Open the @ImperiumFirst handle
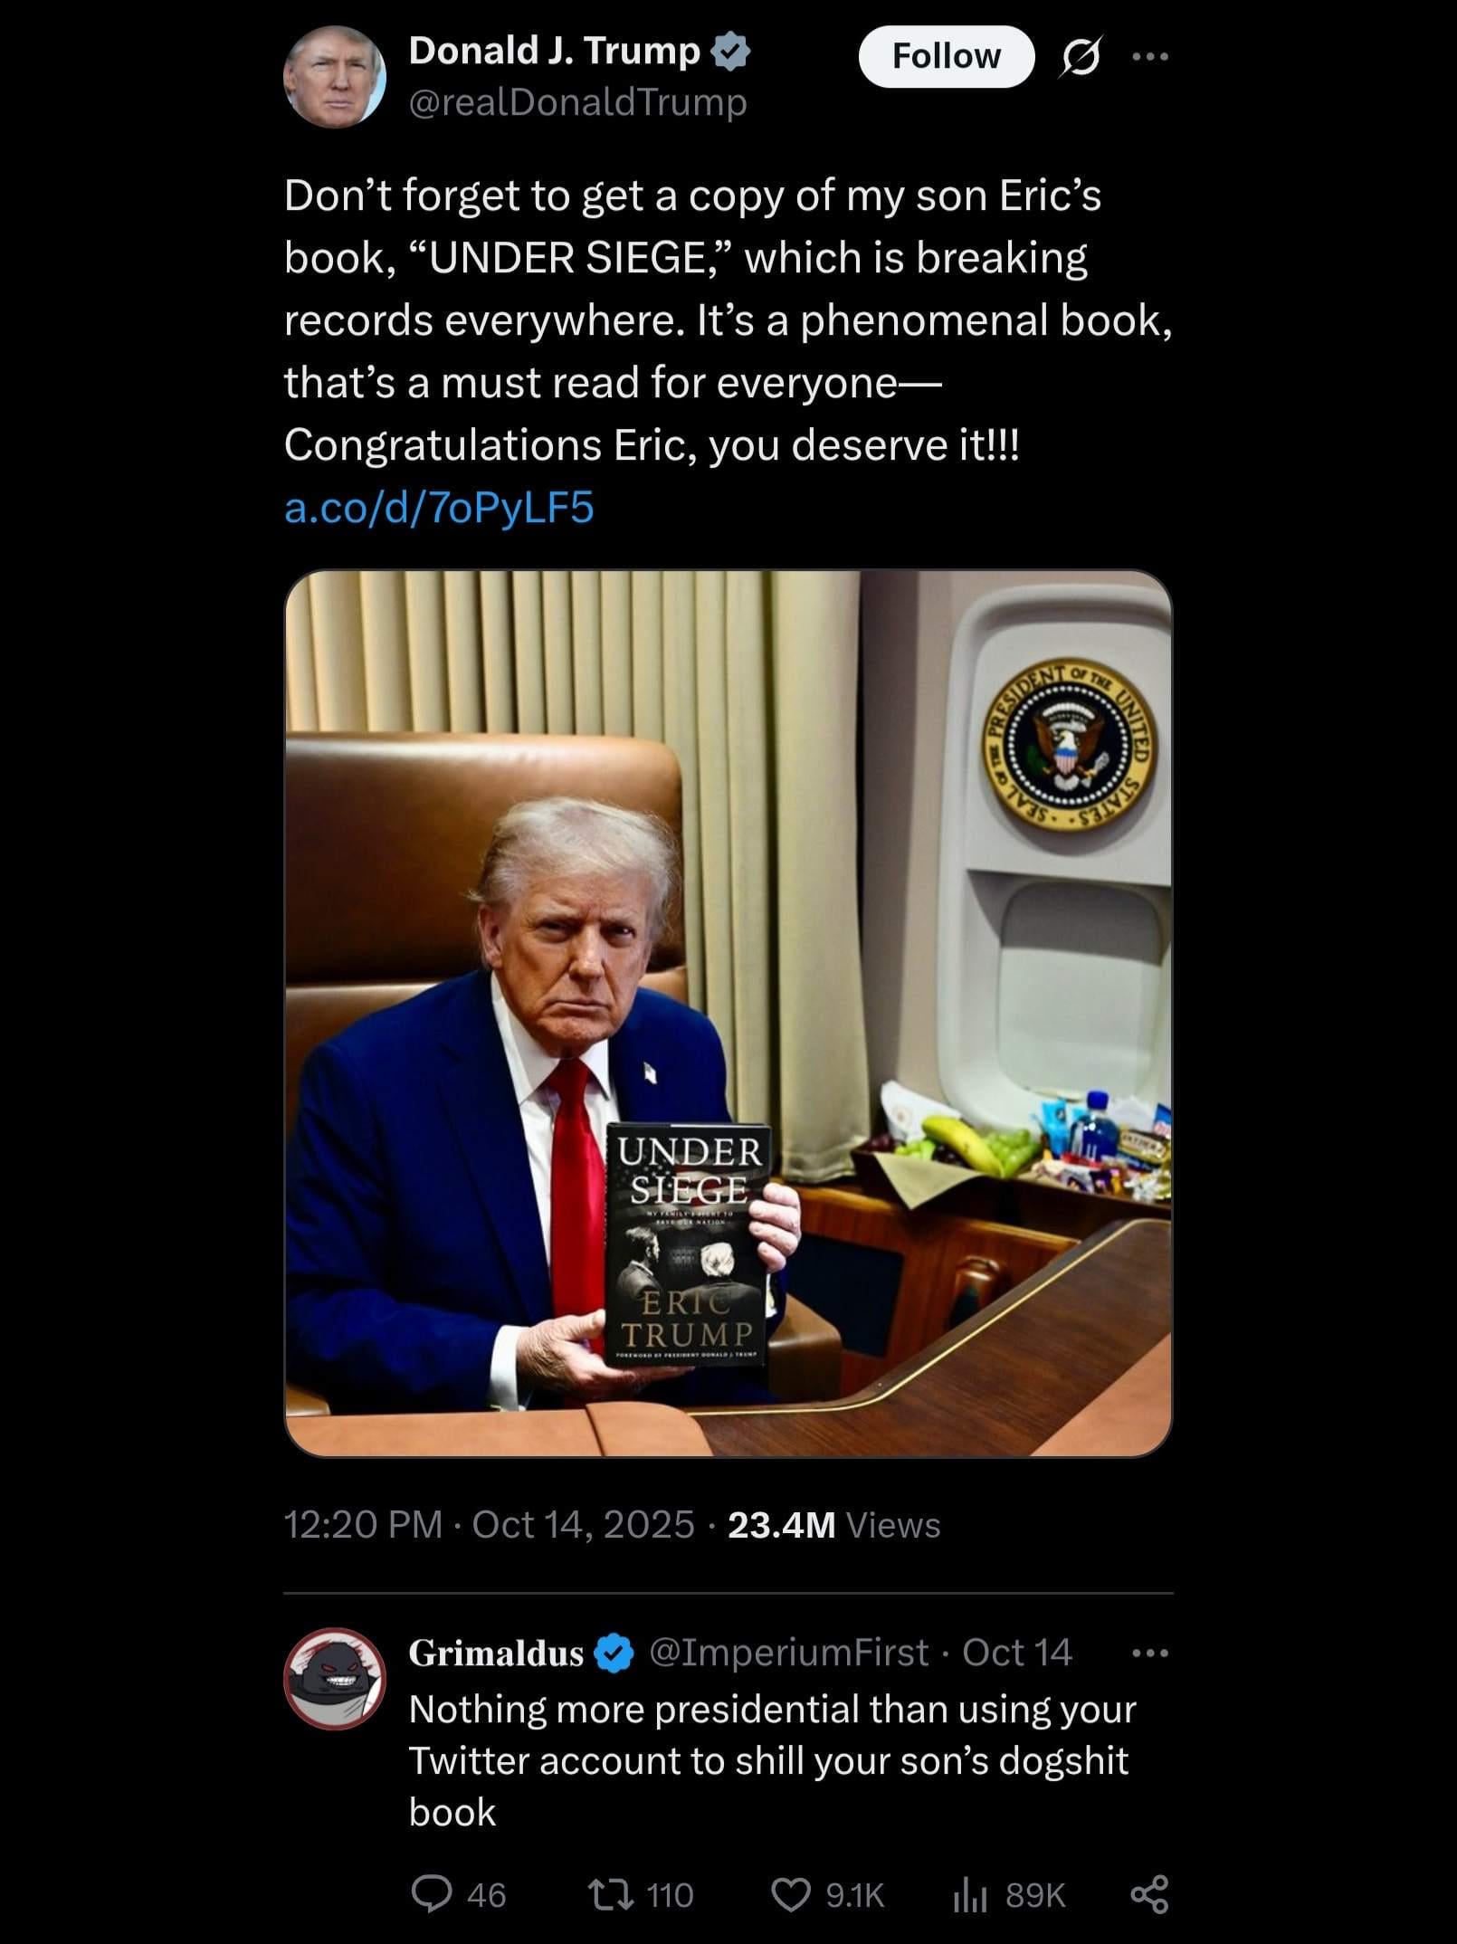Viewport: 1457px width, 1944px height. 788,1653
